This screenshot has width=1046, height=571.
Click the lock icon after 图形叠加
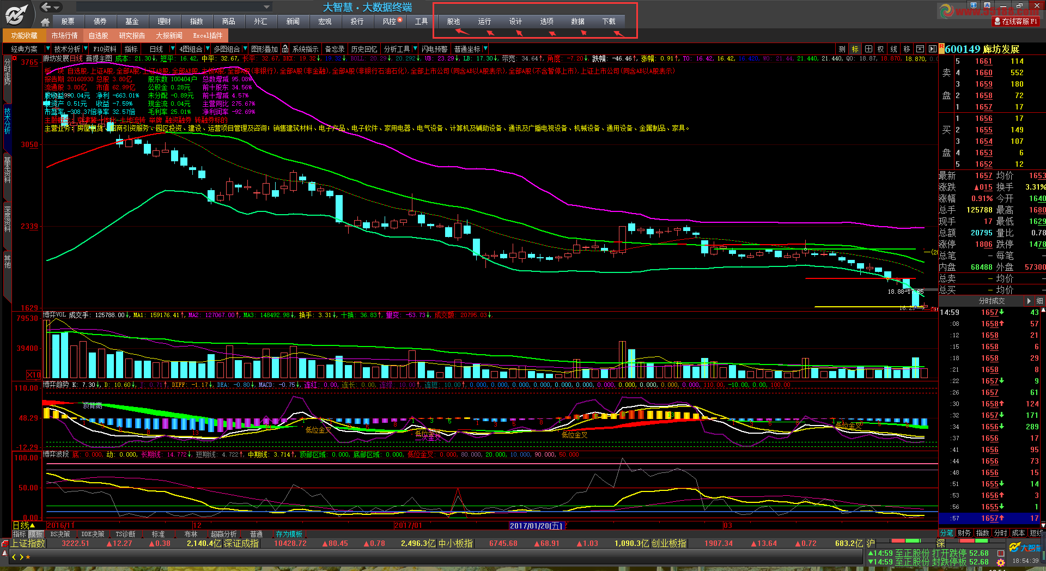(285, 49)
